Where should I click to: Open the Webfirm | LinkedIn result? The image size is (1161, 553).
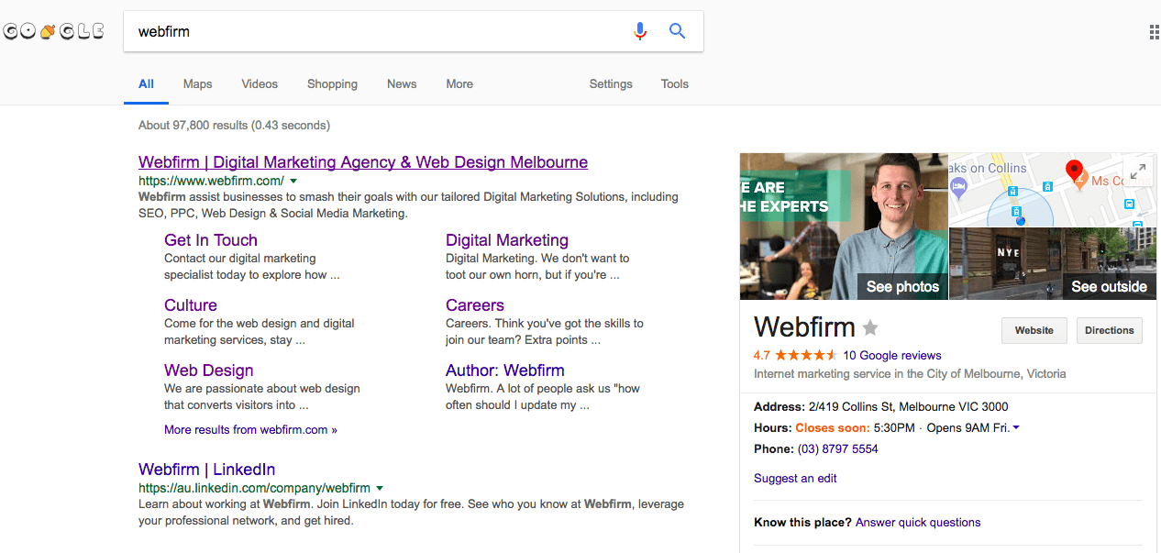click(207, 470)
